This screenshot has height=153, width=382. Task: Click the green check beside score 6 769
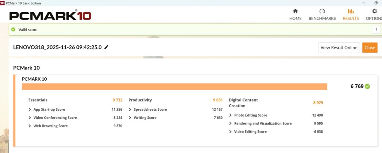click(x=367, y=86)
